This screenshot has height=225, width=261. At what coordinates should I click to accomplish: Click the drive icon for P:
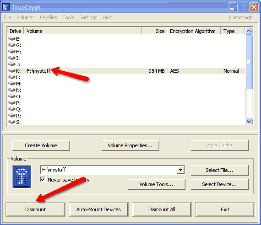(x=12, y=102)
